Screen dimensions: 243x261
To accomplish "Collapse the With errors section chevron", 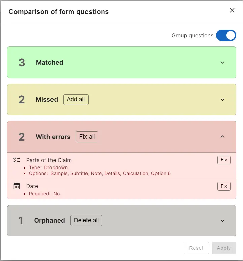I will [x=222, y=137].
